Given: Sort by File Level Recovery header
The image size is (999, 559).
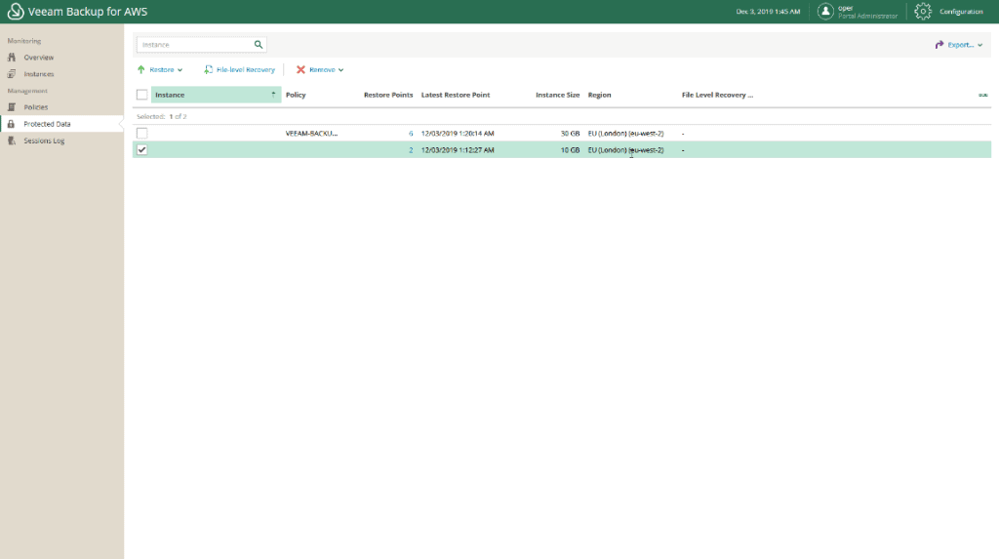Looking at the screenshot, I should point(717,95).
